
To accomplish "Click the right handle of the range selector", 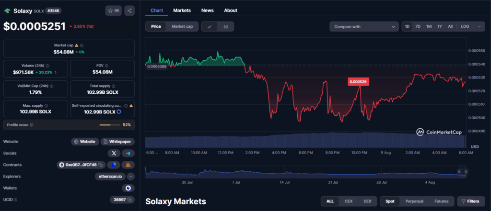I will coord(466,171).
